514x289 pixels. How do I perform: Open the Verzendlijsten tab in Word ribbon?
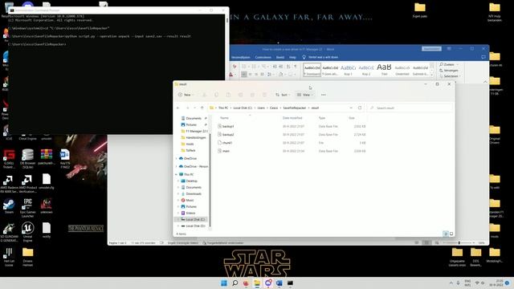pyautogui.click(x=241, y=57)
